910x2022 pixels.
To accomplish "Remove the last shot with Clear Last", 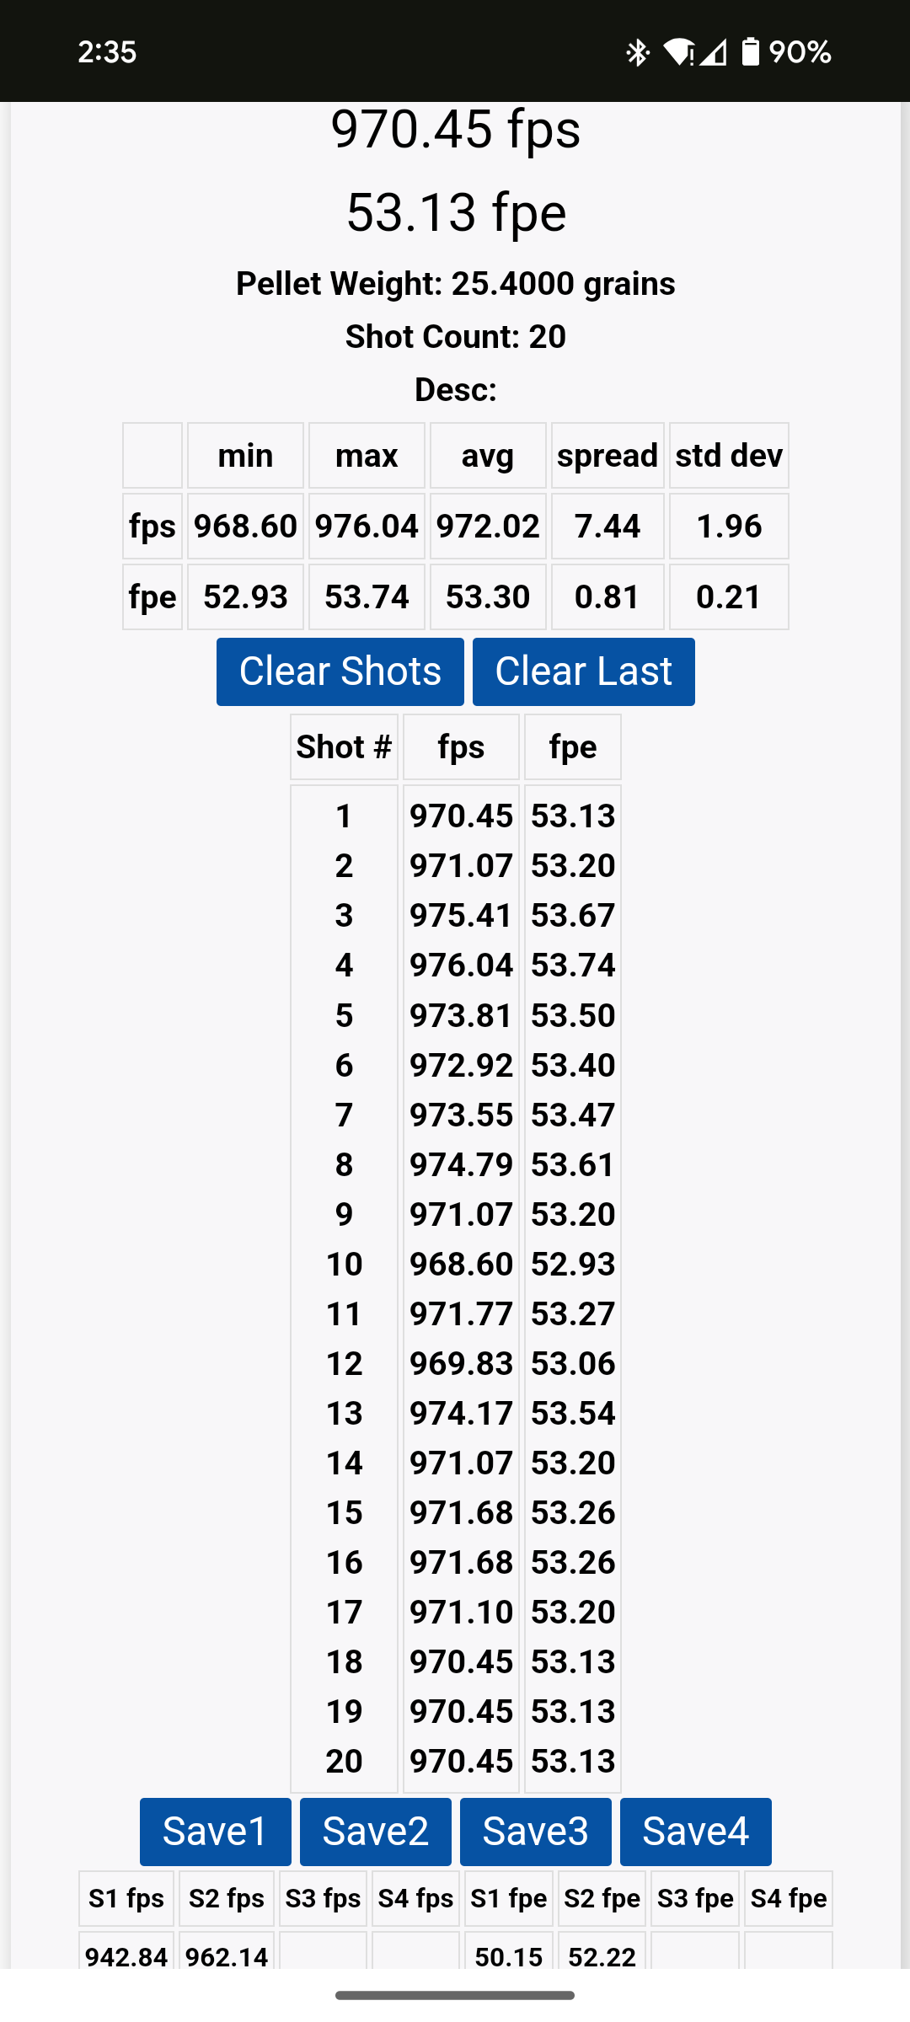I will pyautogui.click(x=584, y=671).
